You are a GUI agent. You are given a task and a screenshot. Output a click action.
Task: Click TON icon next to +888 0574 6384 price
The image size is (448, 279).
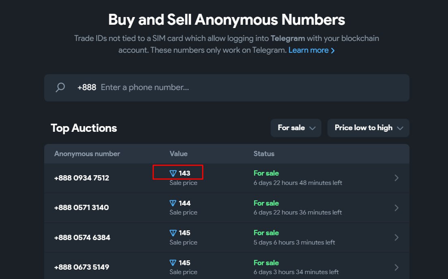[x=173, y=233]
